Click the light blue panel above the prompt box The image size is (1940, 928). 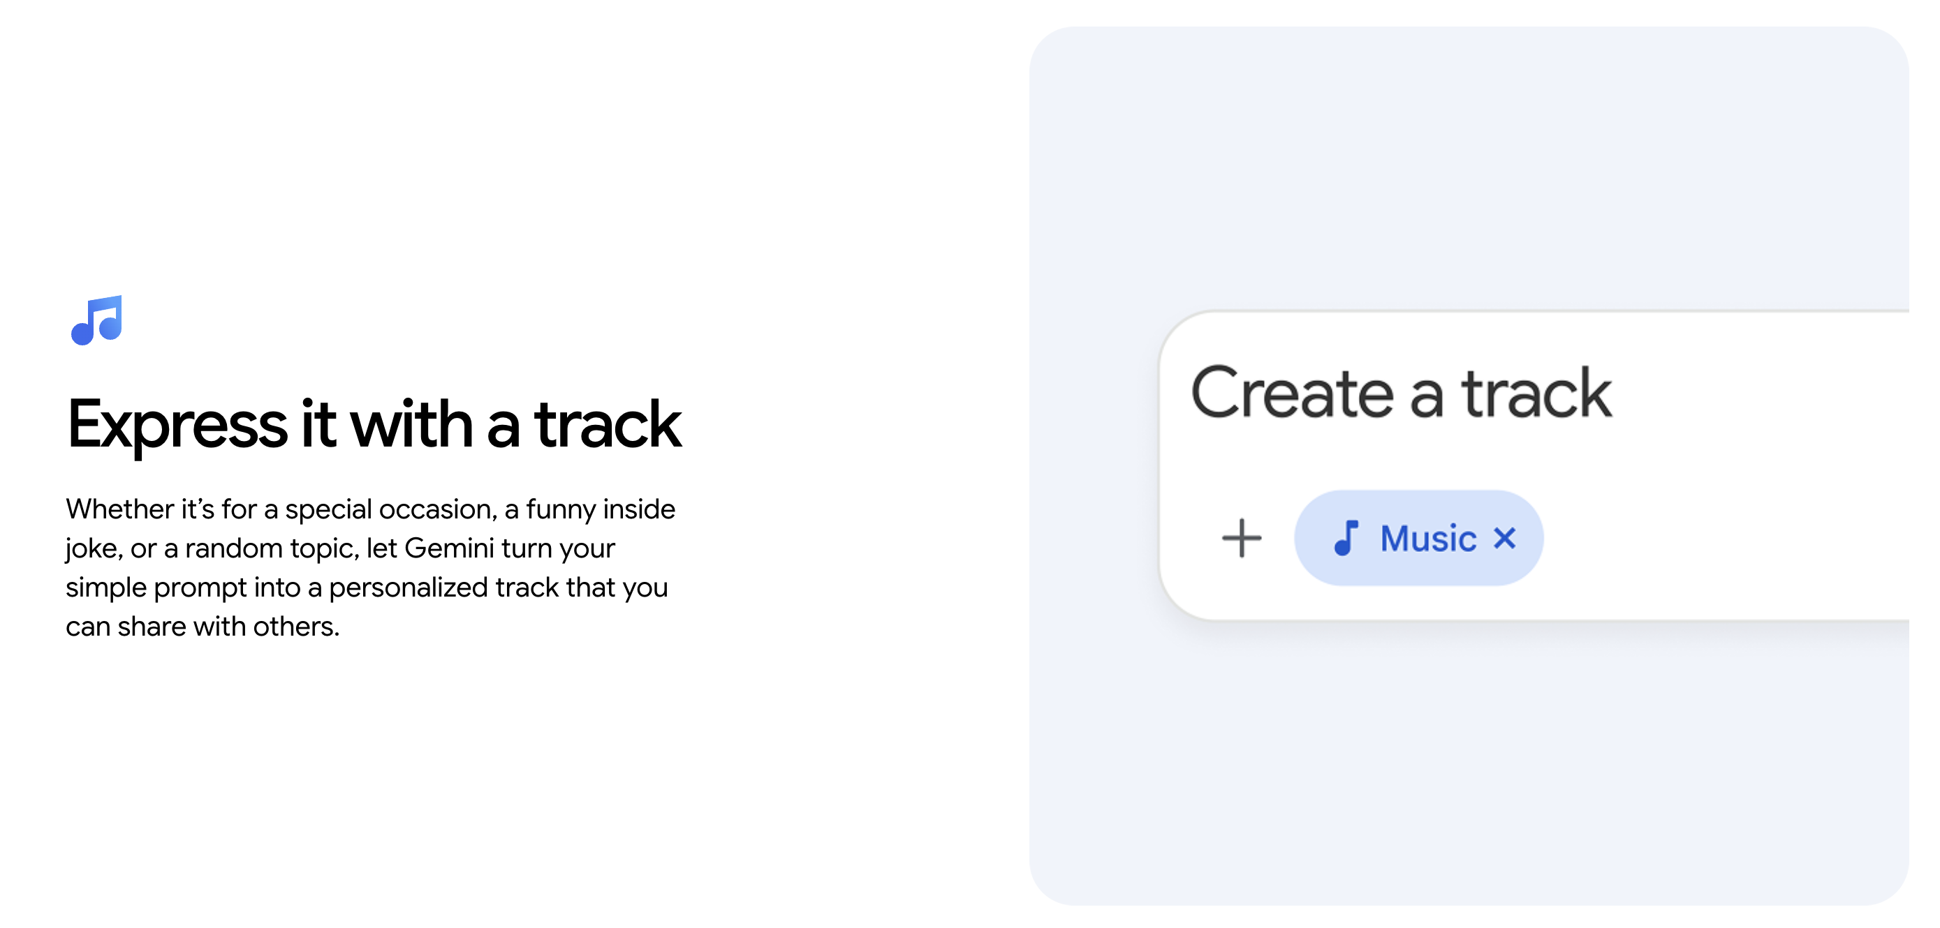click(x=1469, y=165)
